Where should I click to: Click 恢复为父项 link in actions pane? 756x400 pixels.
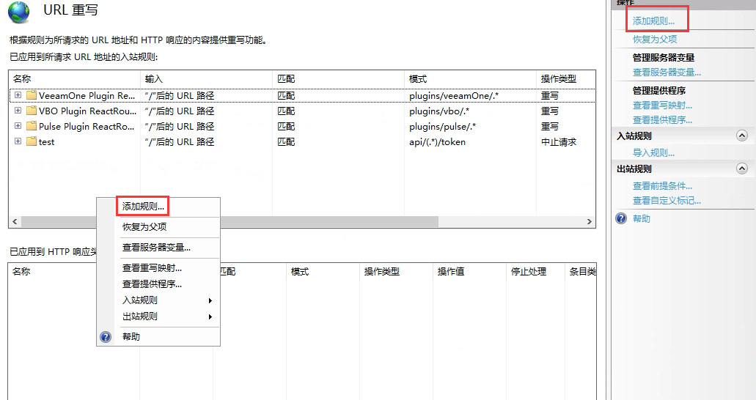coord(655,39)
